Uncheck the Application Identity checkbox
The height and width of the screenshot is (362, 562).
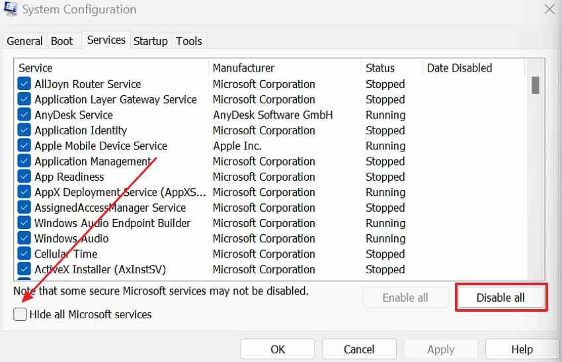(x=24, y=130)
